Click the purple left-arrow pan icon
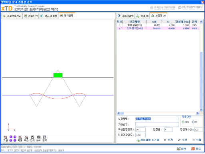Screen dimensions: 205x154 tap(11, 137)
